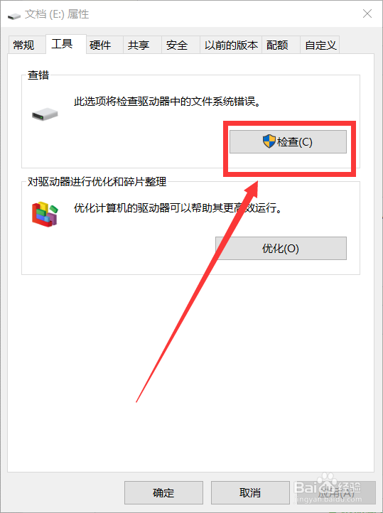
Task: Click the 此选项将检查驱动器 description text
Action: click(167, 102)
